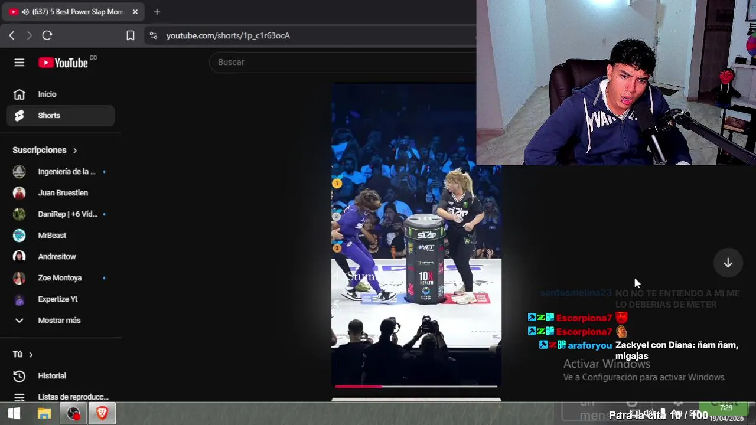Open the Andresitow channel
Screen dimensions: 756x425
point(60,257)
